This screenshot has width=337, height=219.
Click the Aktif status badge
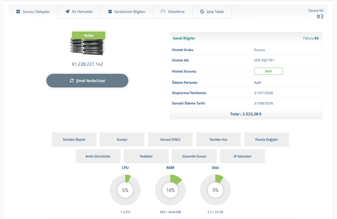268,71
